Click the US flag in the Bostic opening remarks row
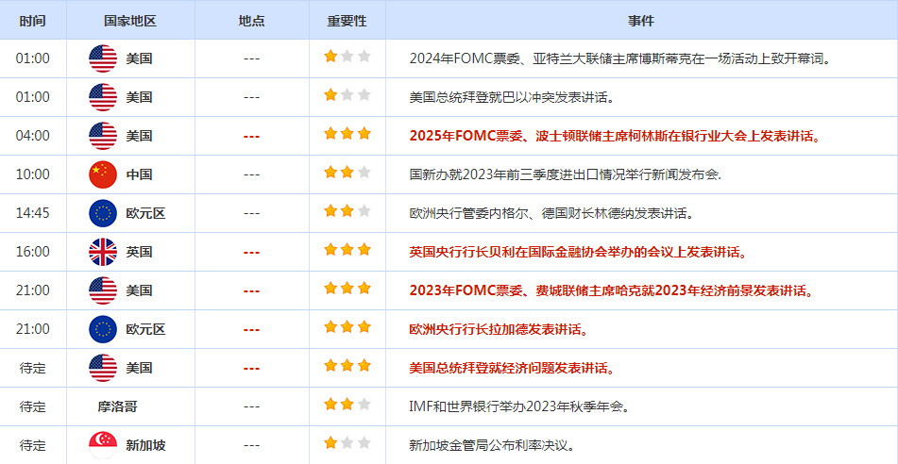The width and height of the screenshot is (898, 464). (x=103, y=58)
